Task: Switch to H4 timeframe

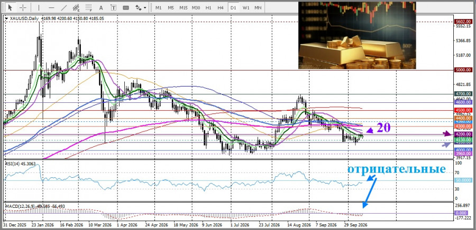Action: point(221,8)
